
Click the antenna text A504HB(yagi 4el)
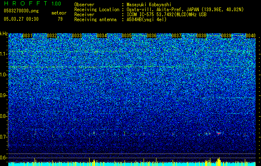click(146, 20)
